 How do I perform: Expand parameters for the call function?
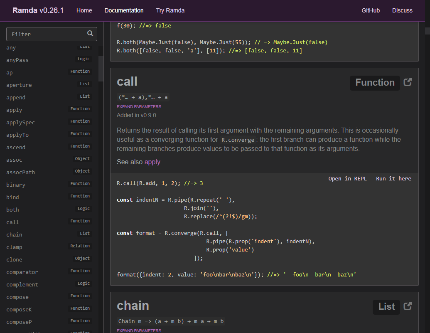tap(139, 106)
